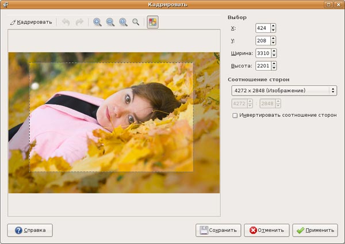The width and height of the screenshot is (345, 244).
Task: Click the Справка help button
Action: pyautogui.click(x=30, y=230)
